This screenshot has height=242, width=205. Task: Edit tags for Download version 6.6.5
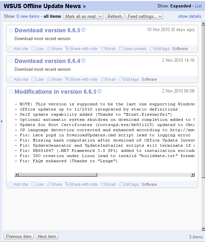point(160,49)
